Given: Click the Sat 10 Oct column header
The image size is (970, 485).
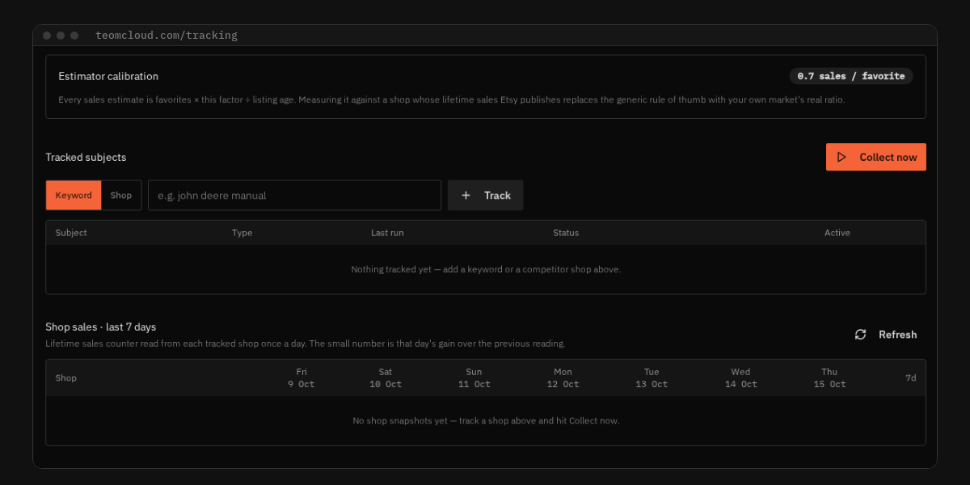Looking at the screenshot, I should point(386,377).
